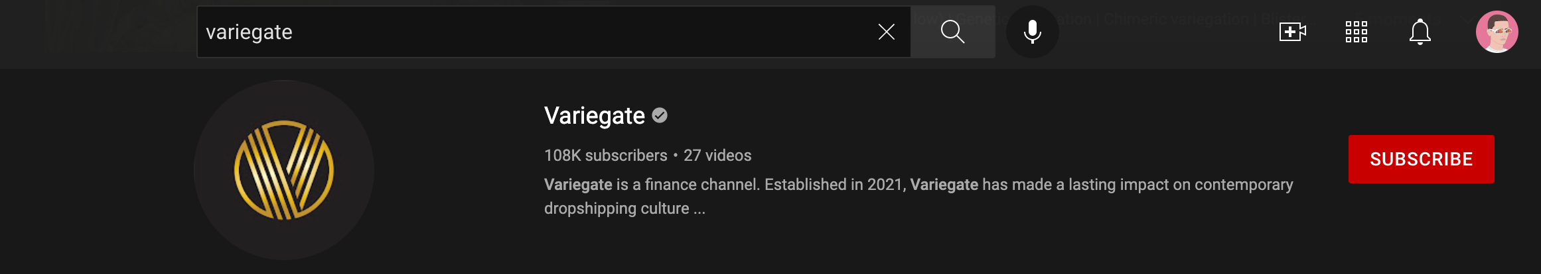Screen dimensions: 1541x274
Task: Click the ellipsis ending the channel description
Action: (699, 209)
